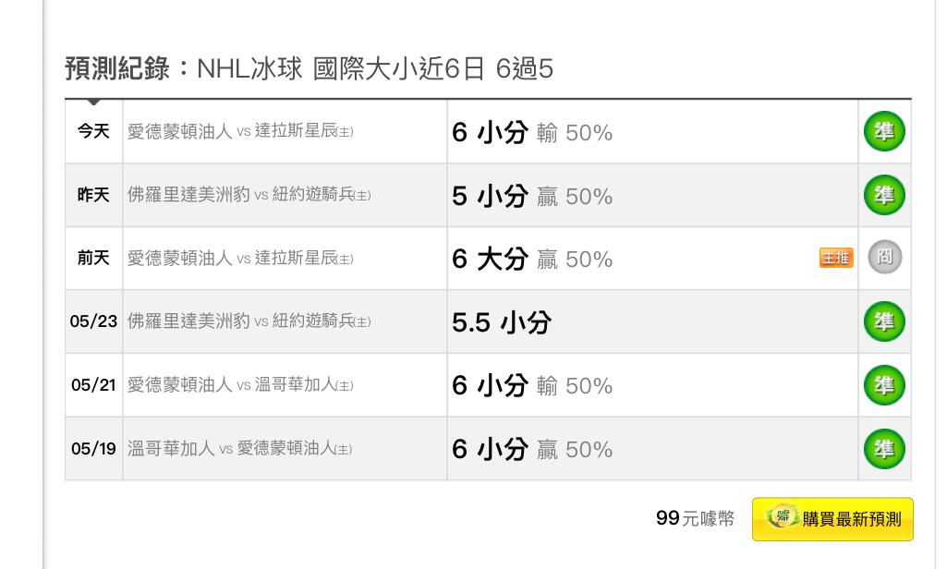The height and width of the screenshot is (569, 947).
Task: Click the 今天 date cell
Action: [x=93, y=131]
